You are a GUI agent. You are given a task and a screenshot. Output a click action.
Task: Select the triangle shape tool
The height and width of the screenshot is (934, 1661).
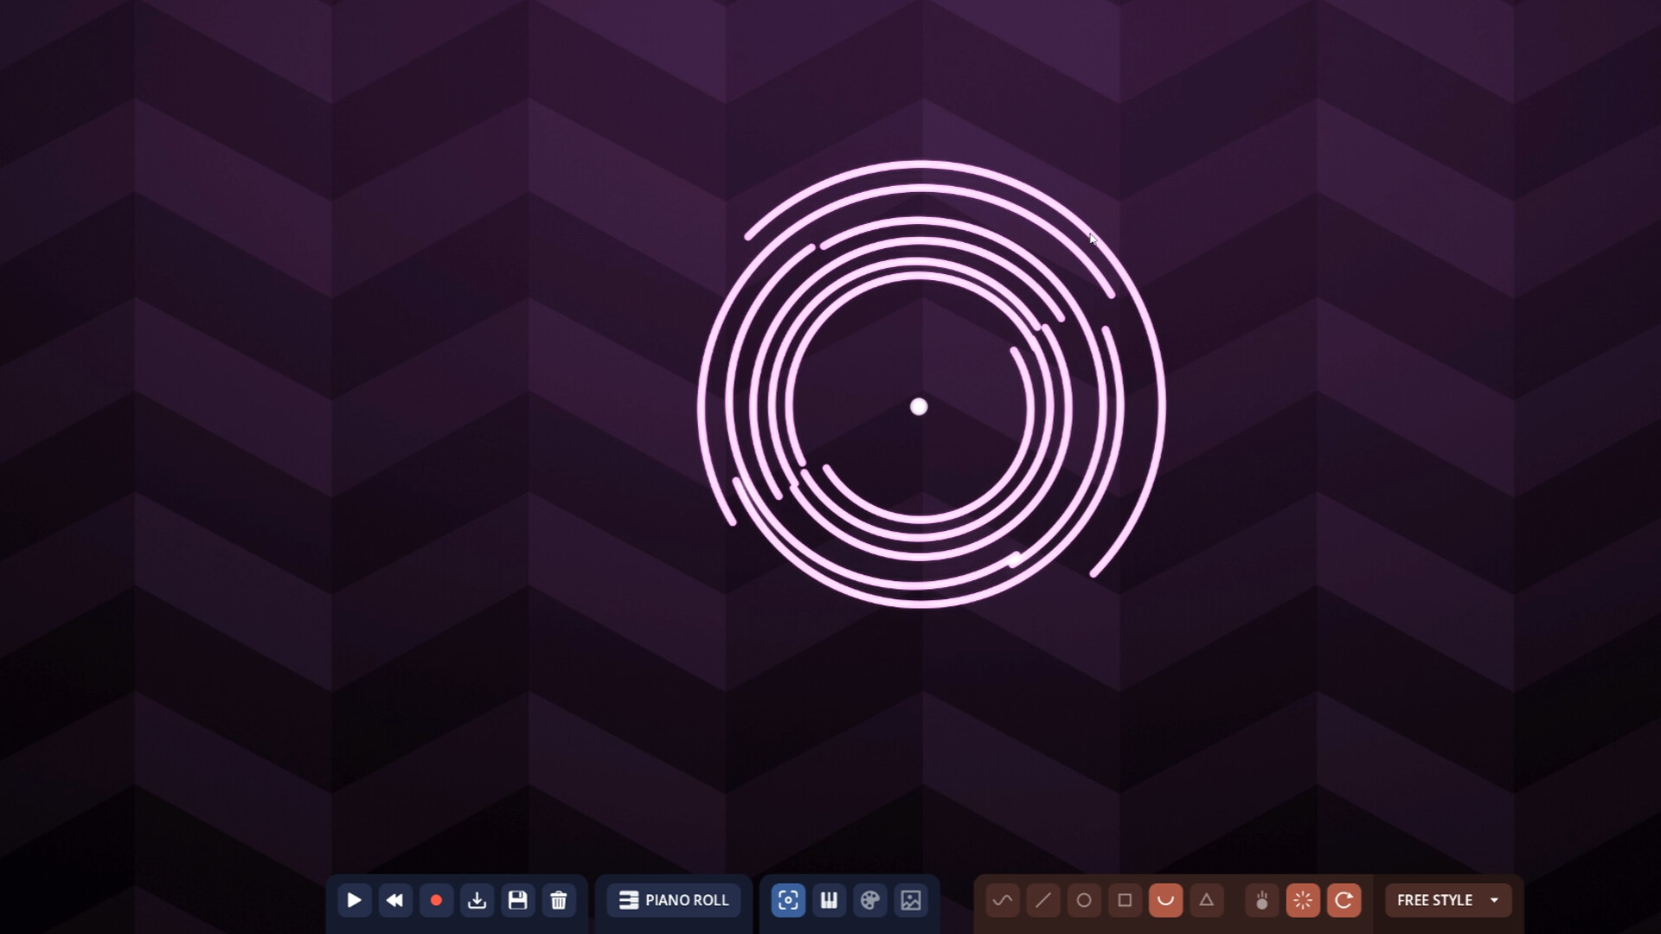pyautogui.click(x=1206, y=900)
